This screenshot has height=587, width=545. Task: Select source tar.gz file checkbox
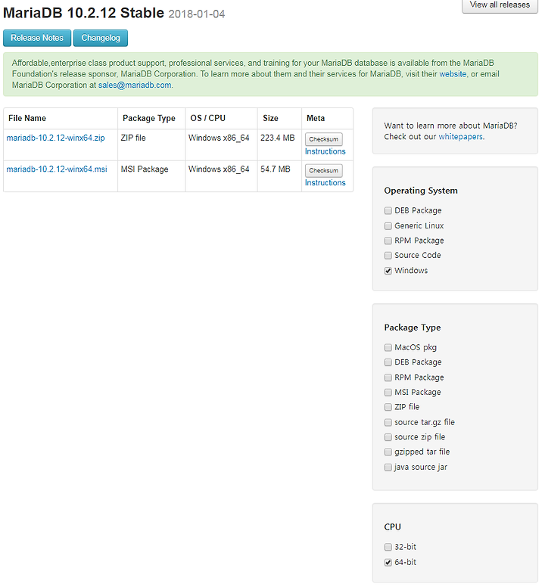[388, 422]
